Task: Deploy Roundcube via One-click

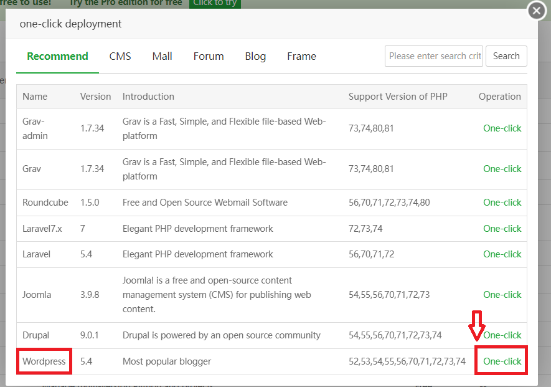Action: tap(502, 203)
